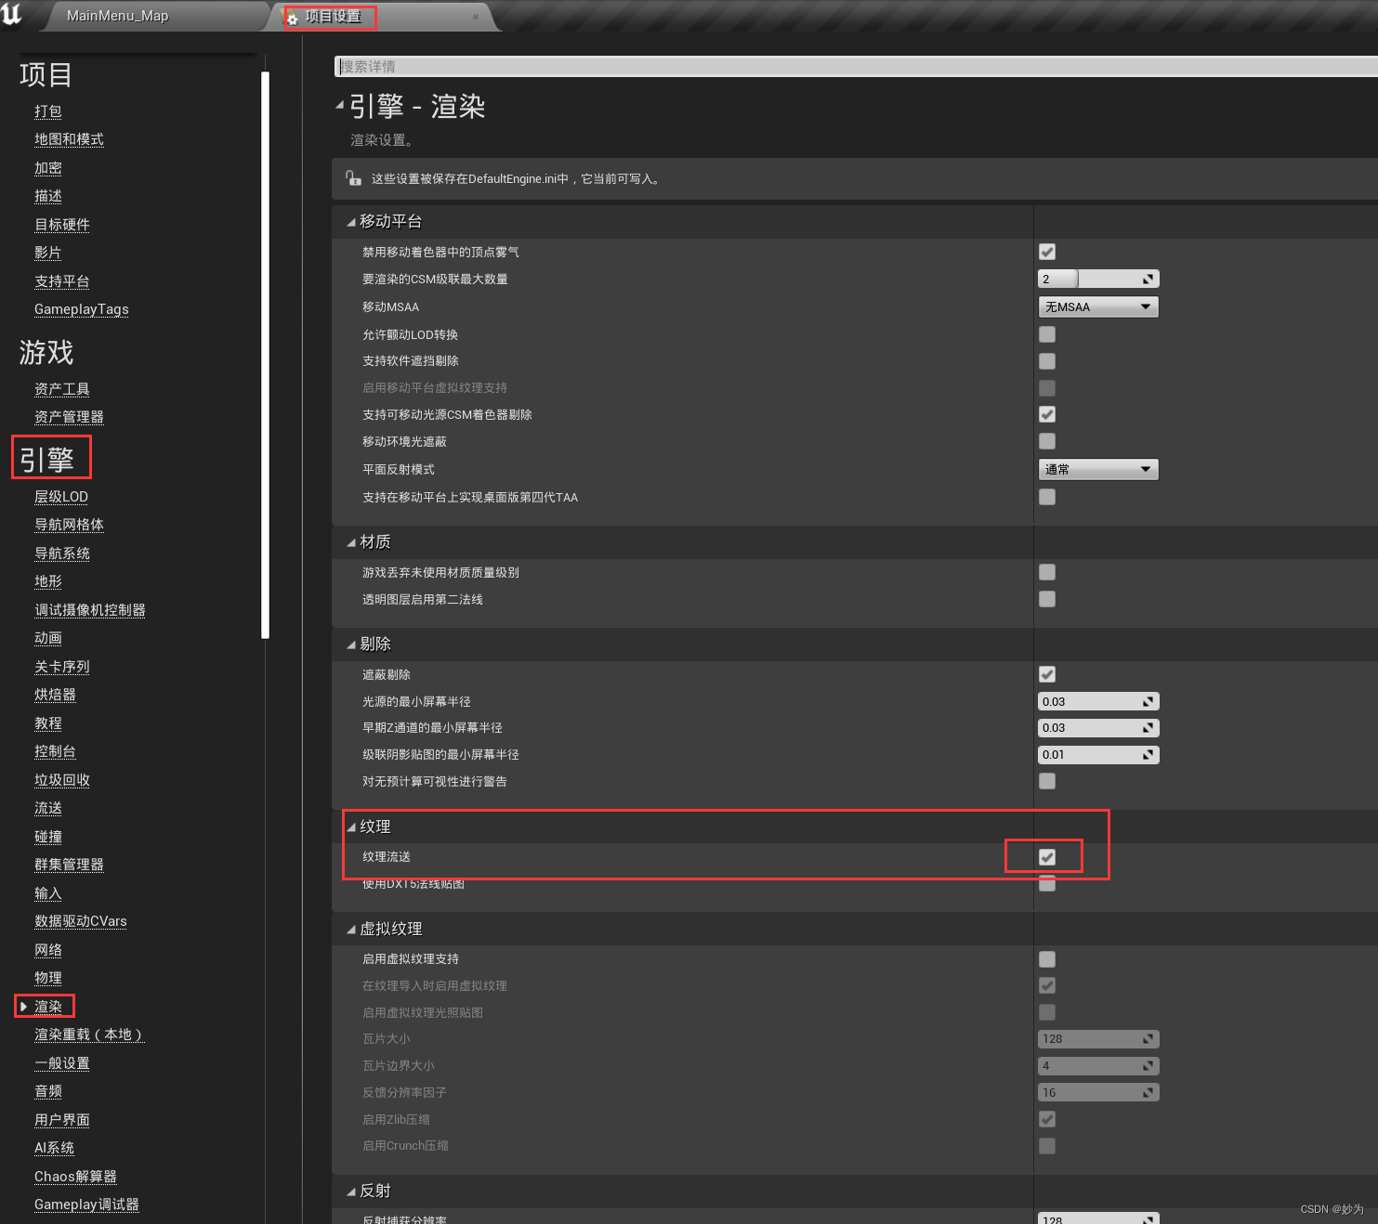1378x1224 pixels.
Task: Open the 打包 settings page
Action: coord(48,111)
